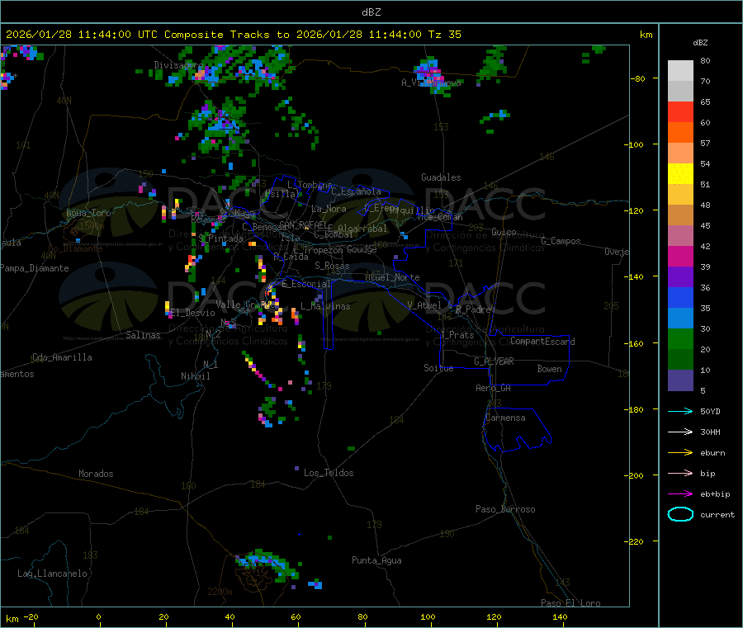Click the white 30HM arrow legend icon
Viewport: 743px width, 628px height.
point(680,432)
